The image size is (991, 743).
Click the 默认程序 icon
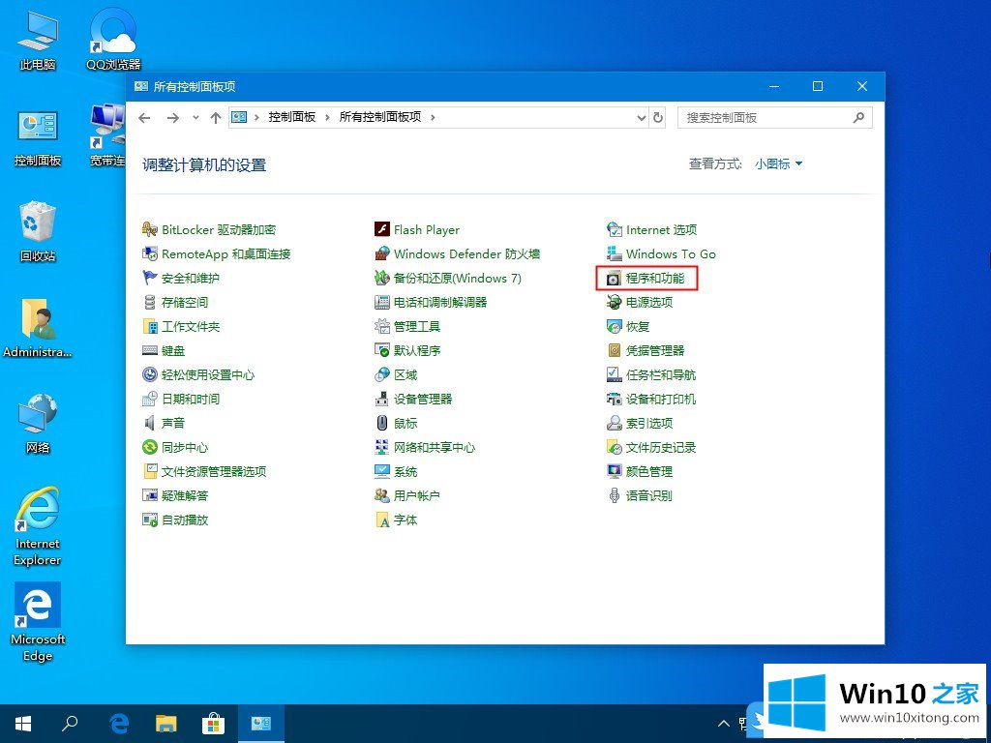click(381, 350)
